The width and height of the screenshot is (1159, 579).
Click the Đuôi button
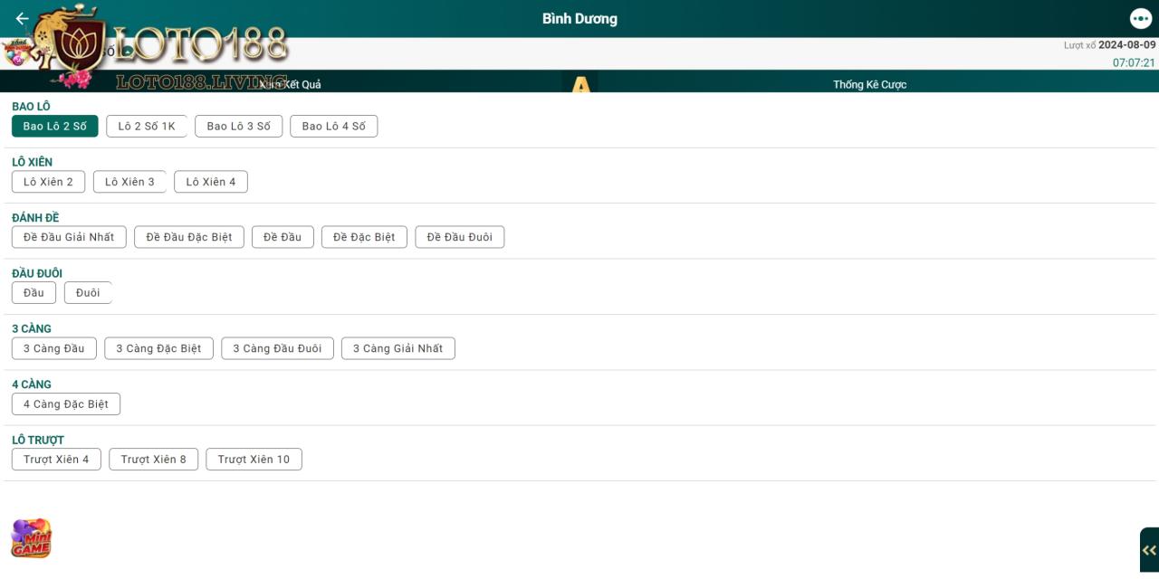[88, 293]
